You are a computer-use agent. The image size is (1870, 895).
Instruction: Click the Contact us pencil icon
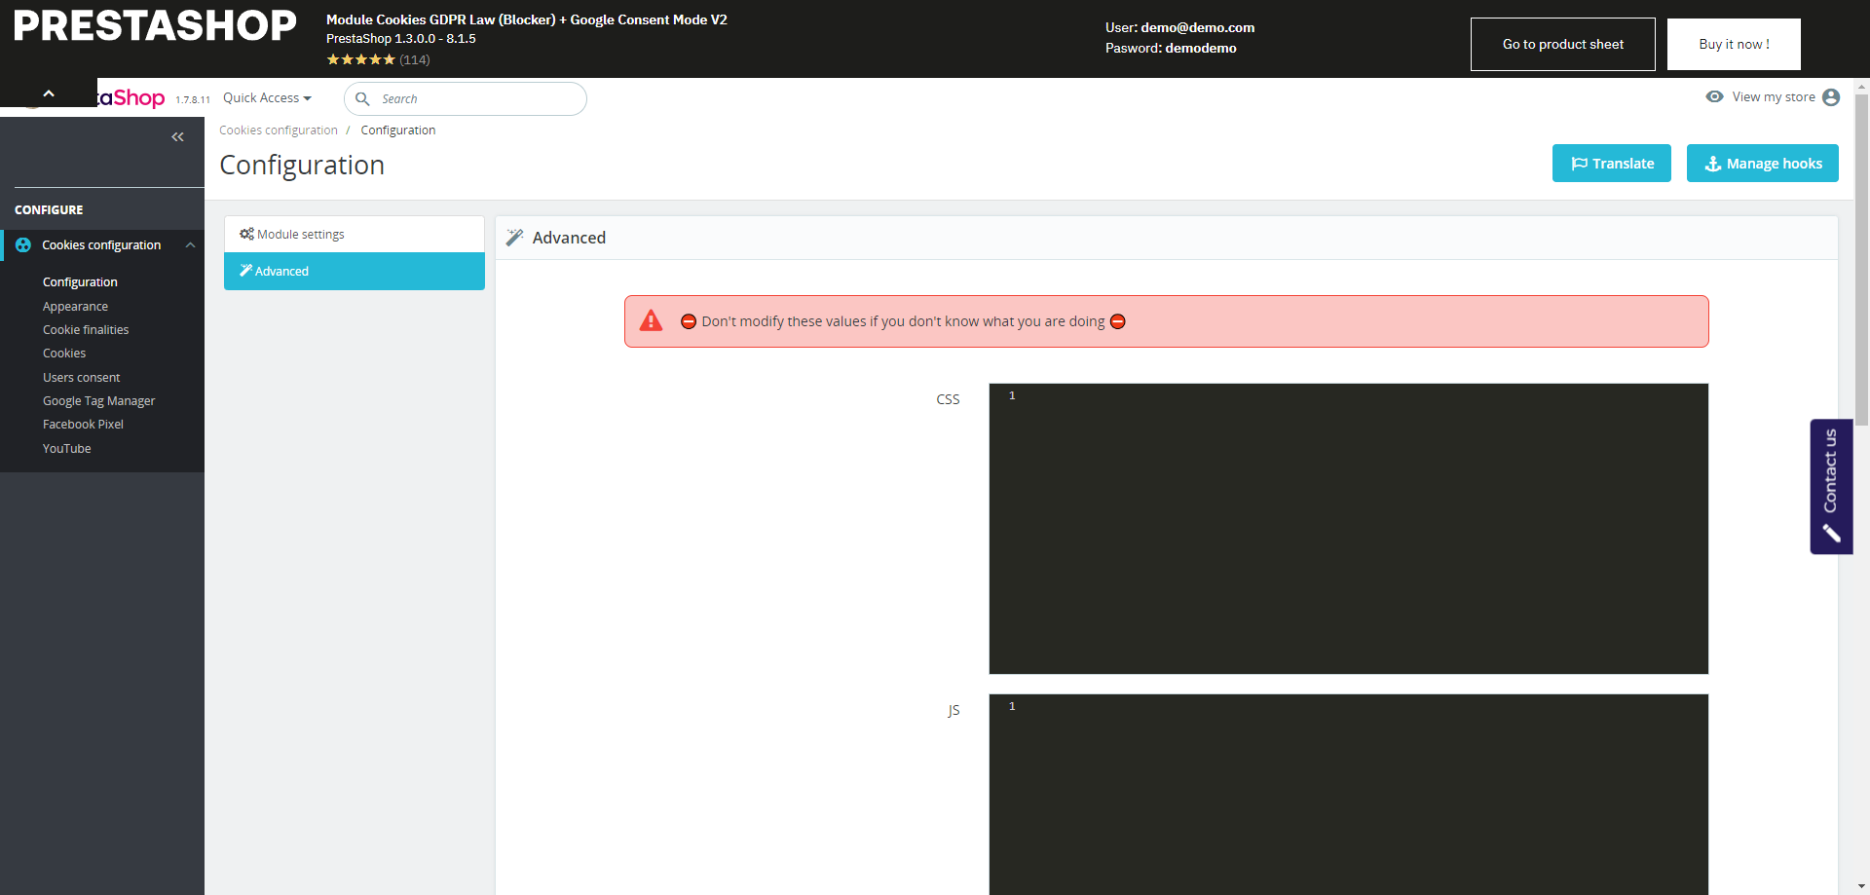pyautogui.click(x=1831, y=533)
